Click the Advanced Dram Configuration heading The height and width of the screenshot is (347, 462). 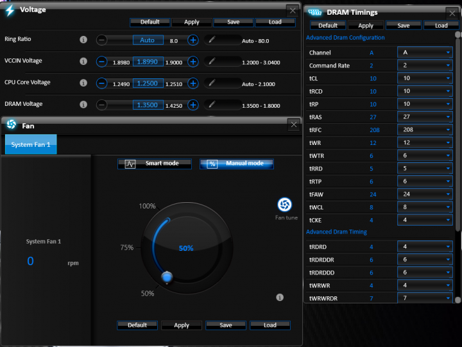point(345,38)
